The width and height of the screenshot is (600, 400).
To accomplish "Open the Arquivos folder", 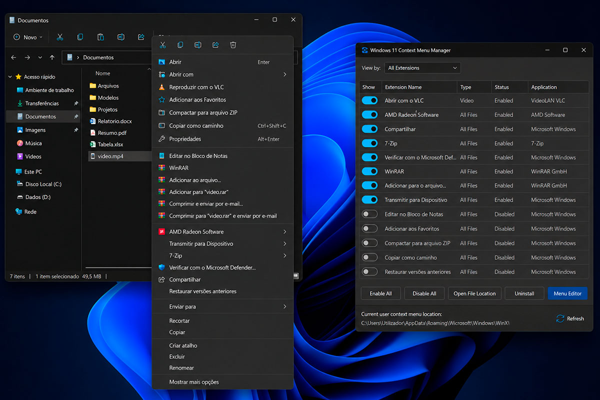I will 104,86.
